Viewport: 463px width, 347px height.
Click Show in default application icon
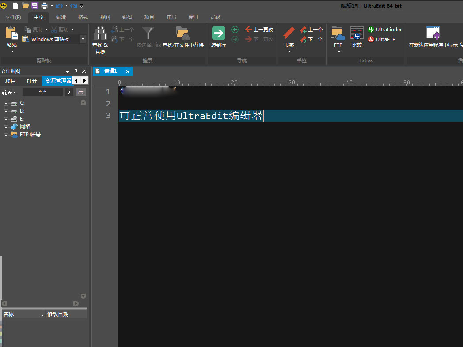[433, 34]
